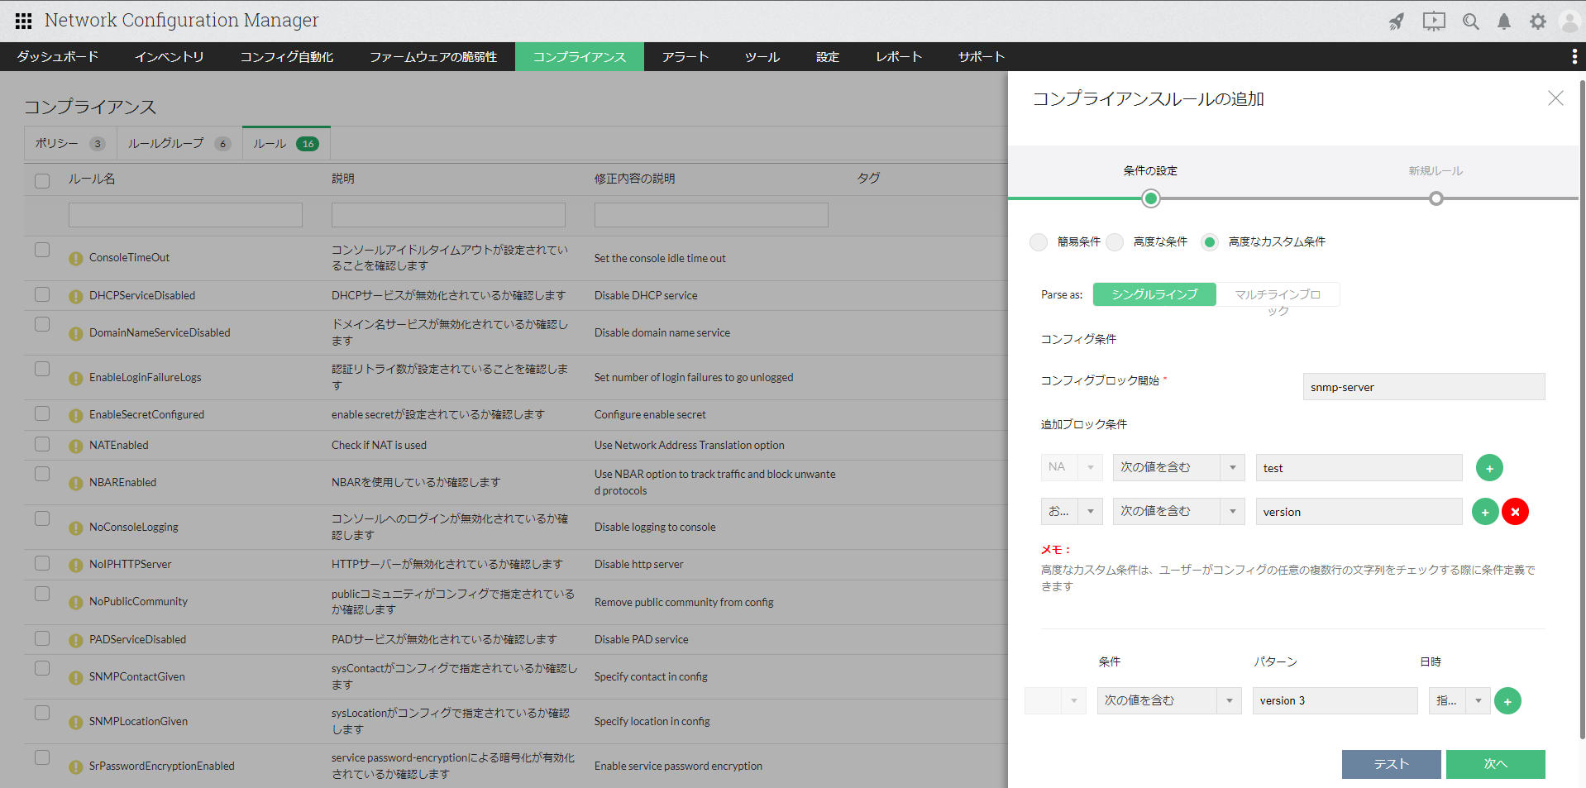Viewport: 1586px width, 788px height.
Task: Close the add compliance rule panel
Action: (1555, 98)
